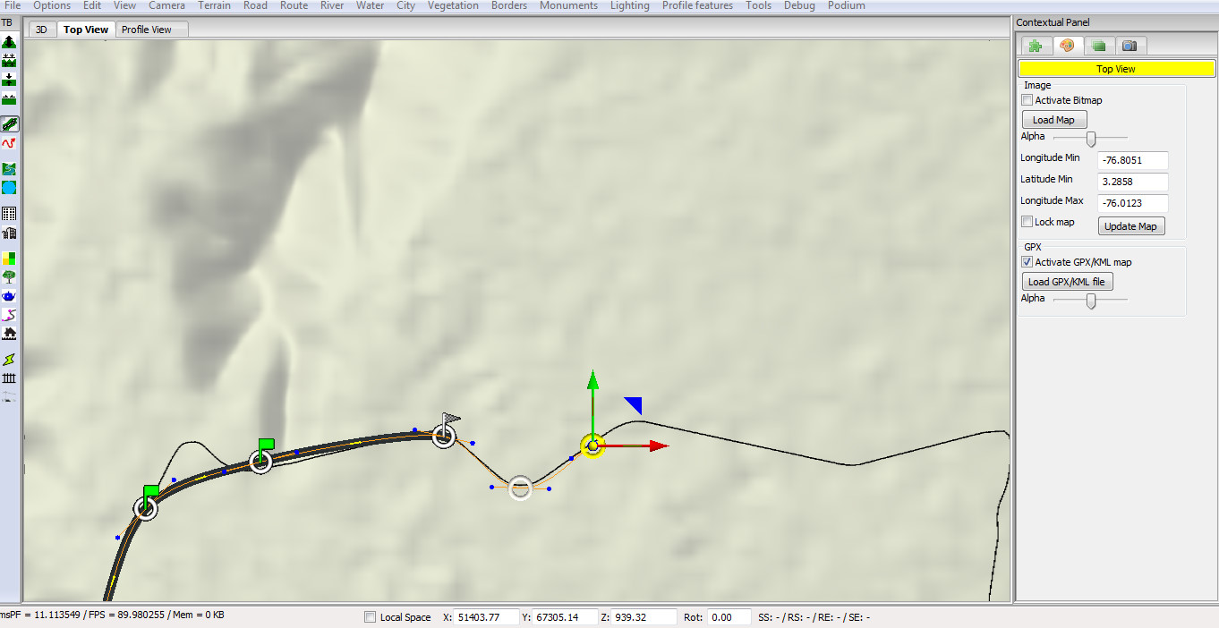Click the Load GPX/KML file button

tap(1066, 282)
